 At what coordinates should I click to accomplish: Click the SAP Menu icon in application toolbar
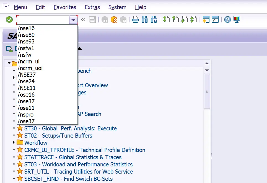(9, 49)
